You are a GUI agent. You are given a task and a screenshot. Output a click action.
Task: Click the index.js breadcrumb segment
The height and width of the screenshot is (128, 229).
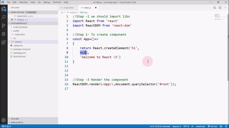(72, 12)
